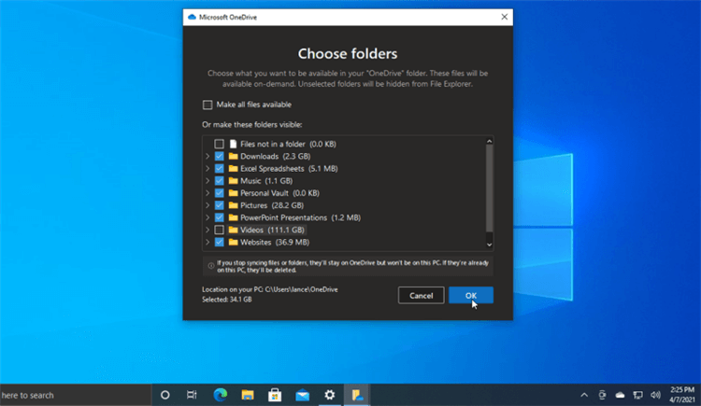Expand the Music folder chevron
This screenshot has width=701, height=406.
pos(207,181)
